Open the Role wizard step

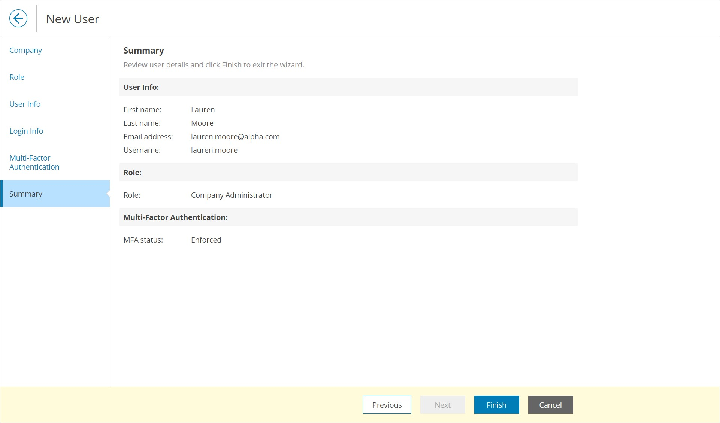[17, 77]
